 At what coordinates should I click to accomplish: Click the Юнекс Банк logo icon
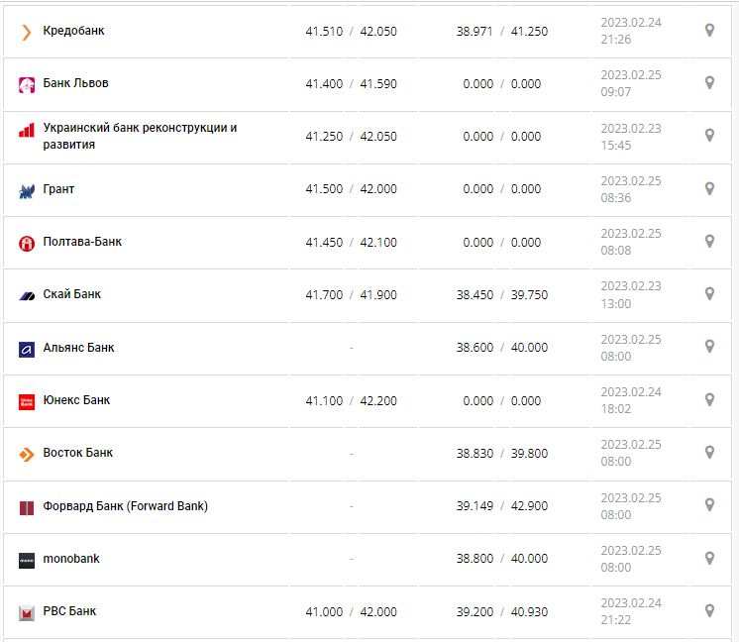pos(27,401)
